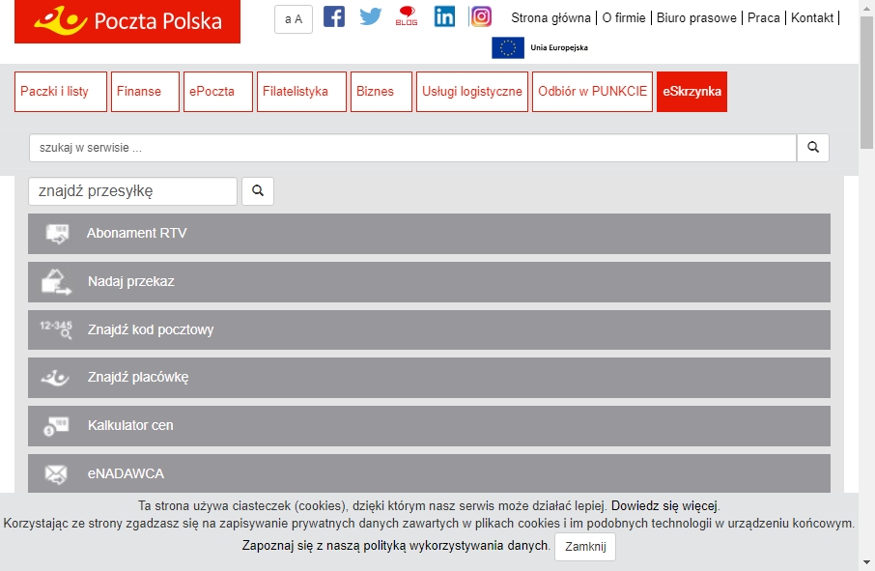Click the Kalkulator cen money icon
Screen dimensions: 875x571
click(56, 426)
